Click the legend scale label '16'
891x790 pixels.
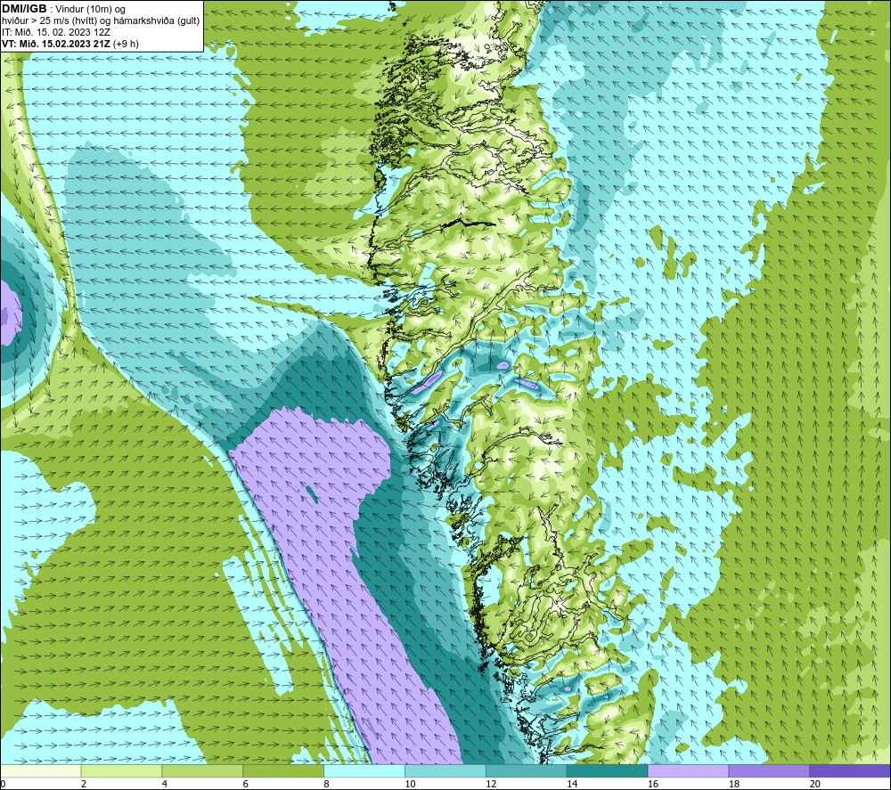653,784
